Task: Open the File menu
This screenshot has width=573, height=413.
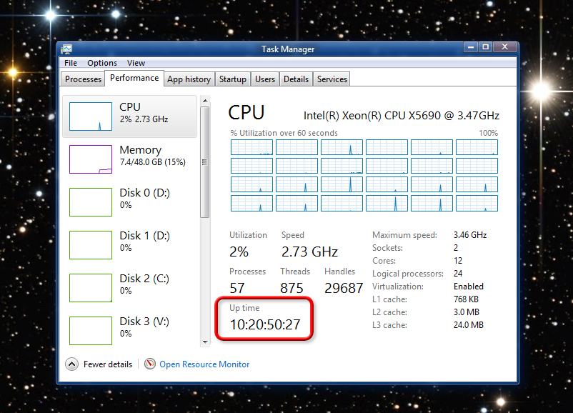Action: (x=70, y=63)
